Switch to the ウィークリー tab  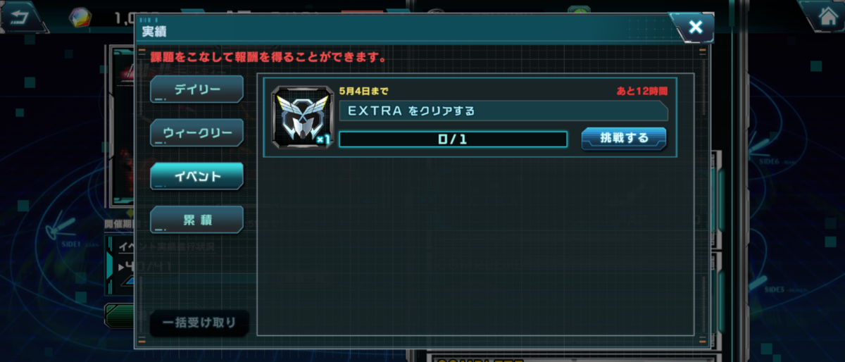pyautogui.click(x=196, y=133)
